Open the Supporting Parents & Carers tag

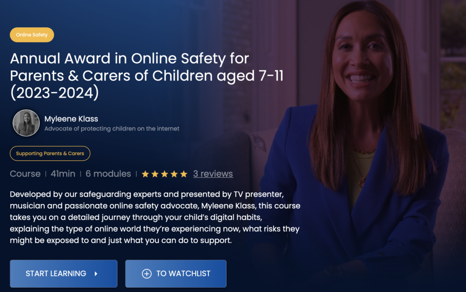tap(50, 153)
